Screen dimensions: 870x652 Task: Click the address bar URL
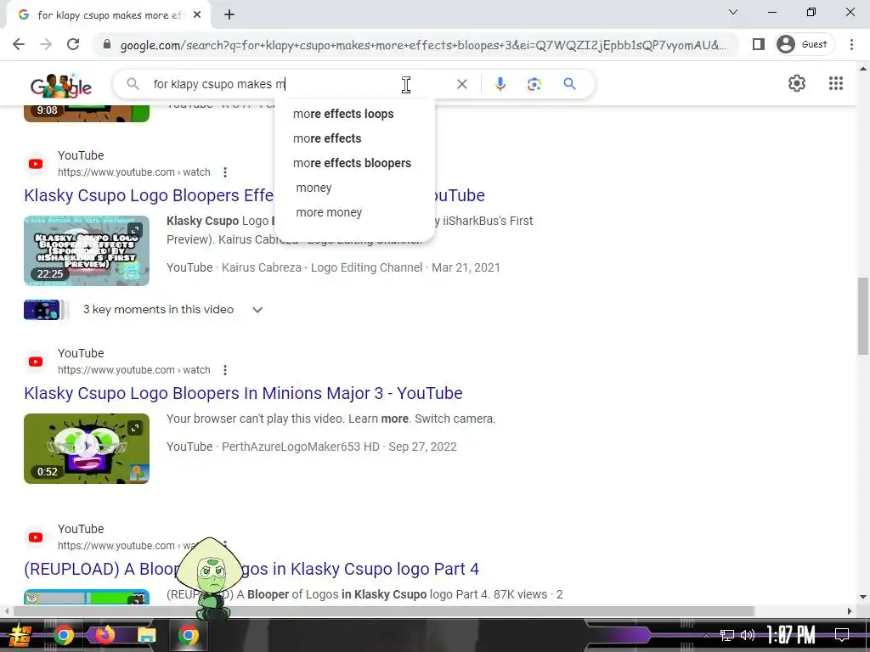coord(423,45)
